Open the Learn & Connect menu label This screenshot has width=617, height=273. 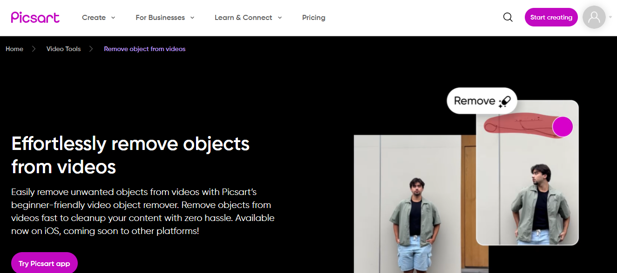(243, 18)
